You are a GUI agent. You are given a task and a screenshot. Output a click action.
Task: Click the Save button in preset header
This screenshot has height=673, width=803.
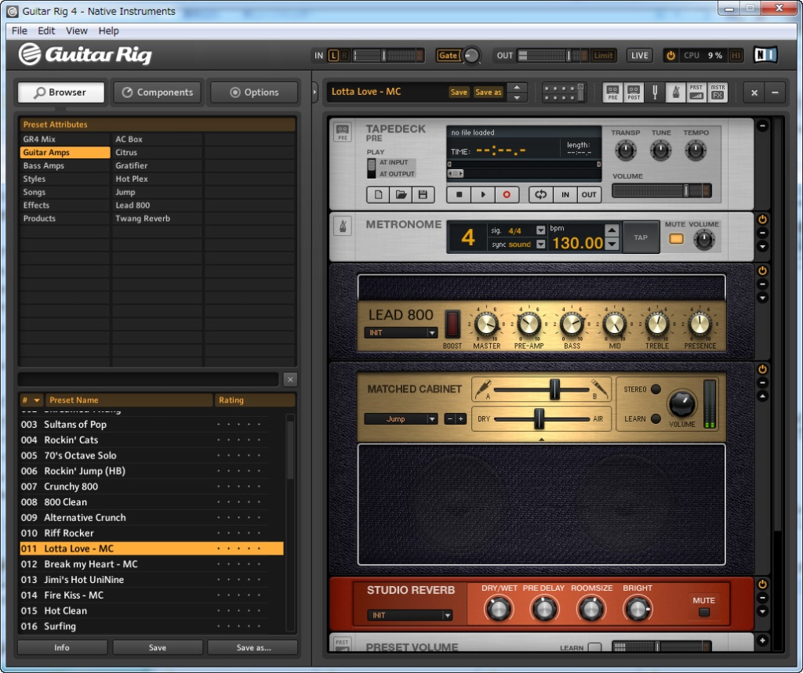coord(459,92)
